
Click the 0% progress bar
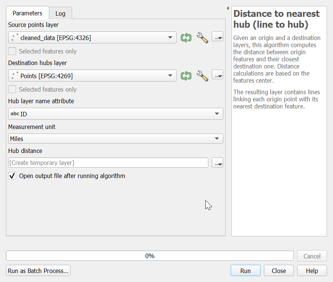pyautogui.click(x=150, y=255)
